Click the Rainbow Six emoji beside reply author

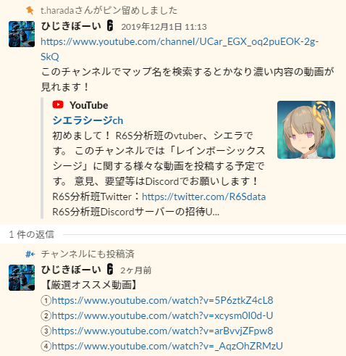pos(110,270)
